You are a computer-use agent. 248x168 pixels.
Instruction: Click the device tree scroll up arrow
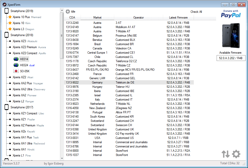pos(62,11)
